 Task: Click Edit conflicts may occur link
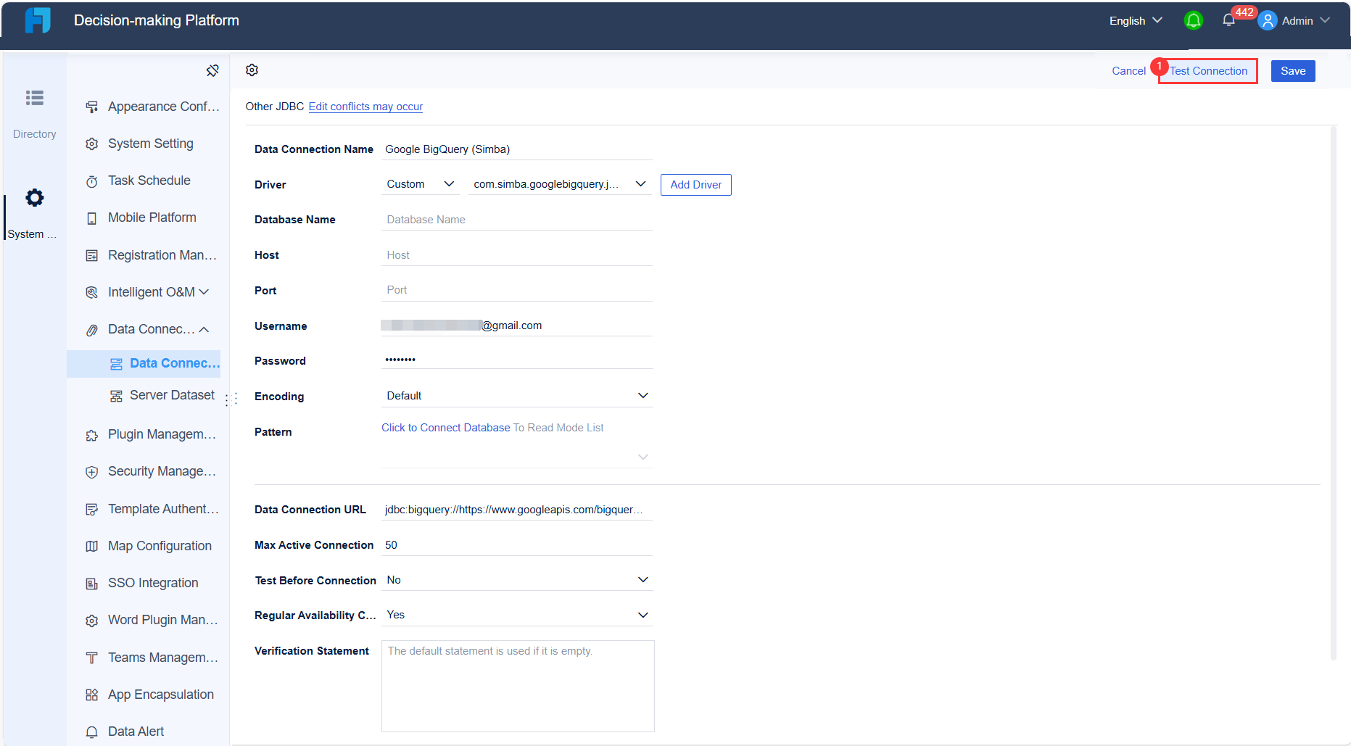365,107
